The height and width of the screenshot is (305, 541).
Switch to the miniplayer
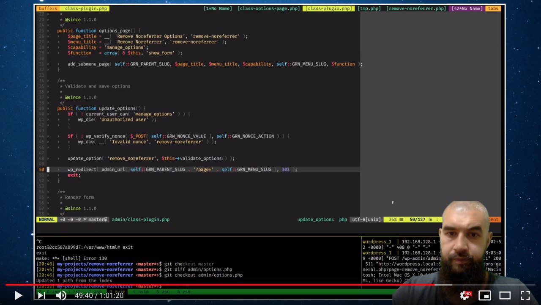coord(485,295)
